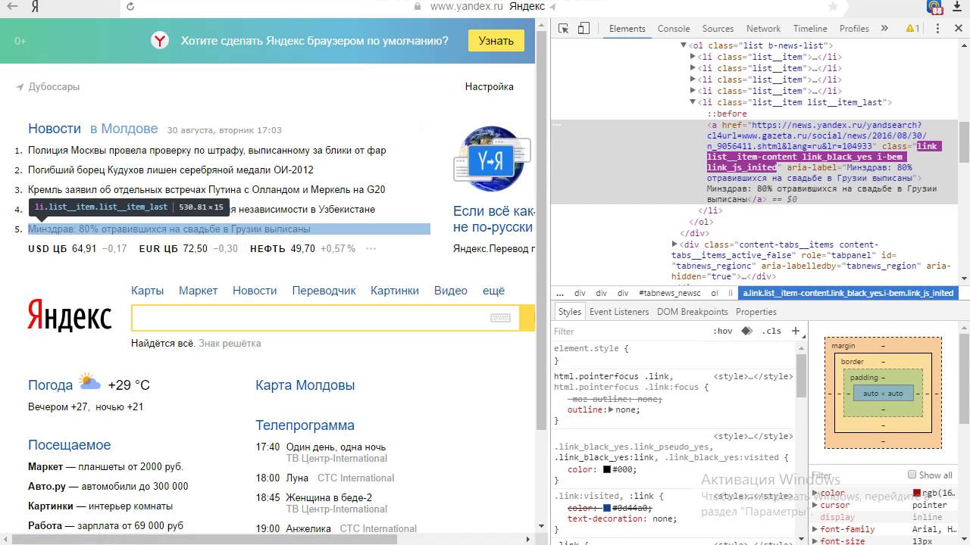
Task: Expand the first collapsed li list__item node
Action: point(693,57)
